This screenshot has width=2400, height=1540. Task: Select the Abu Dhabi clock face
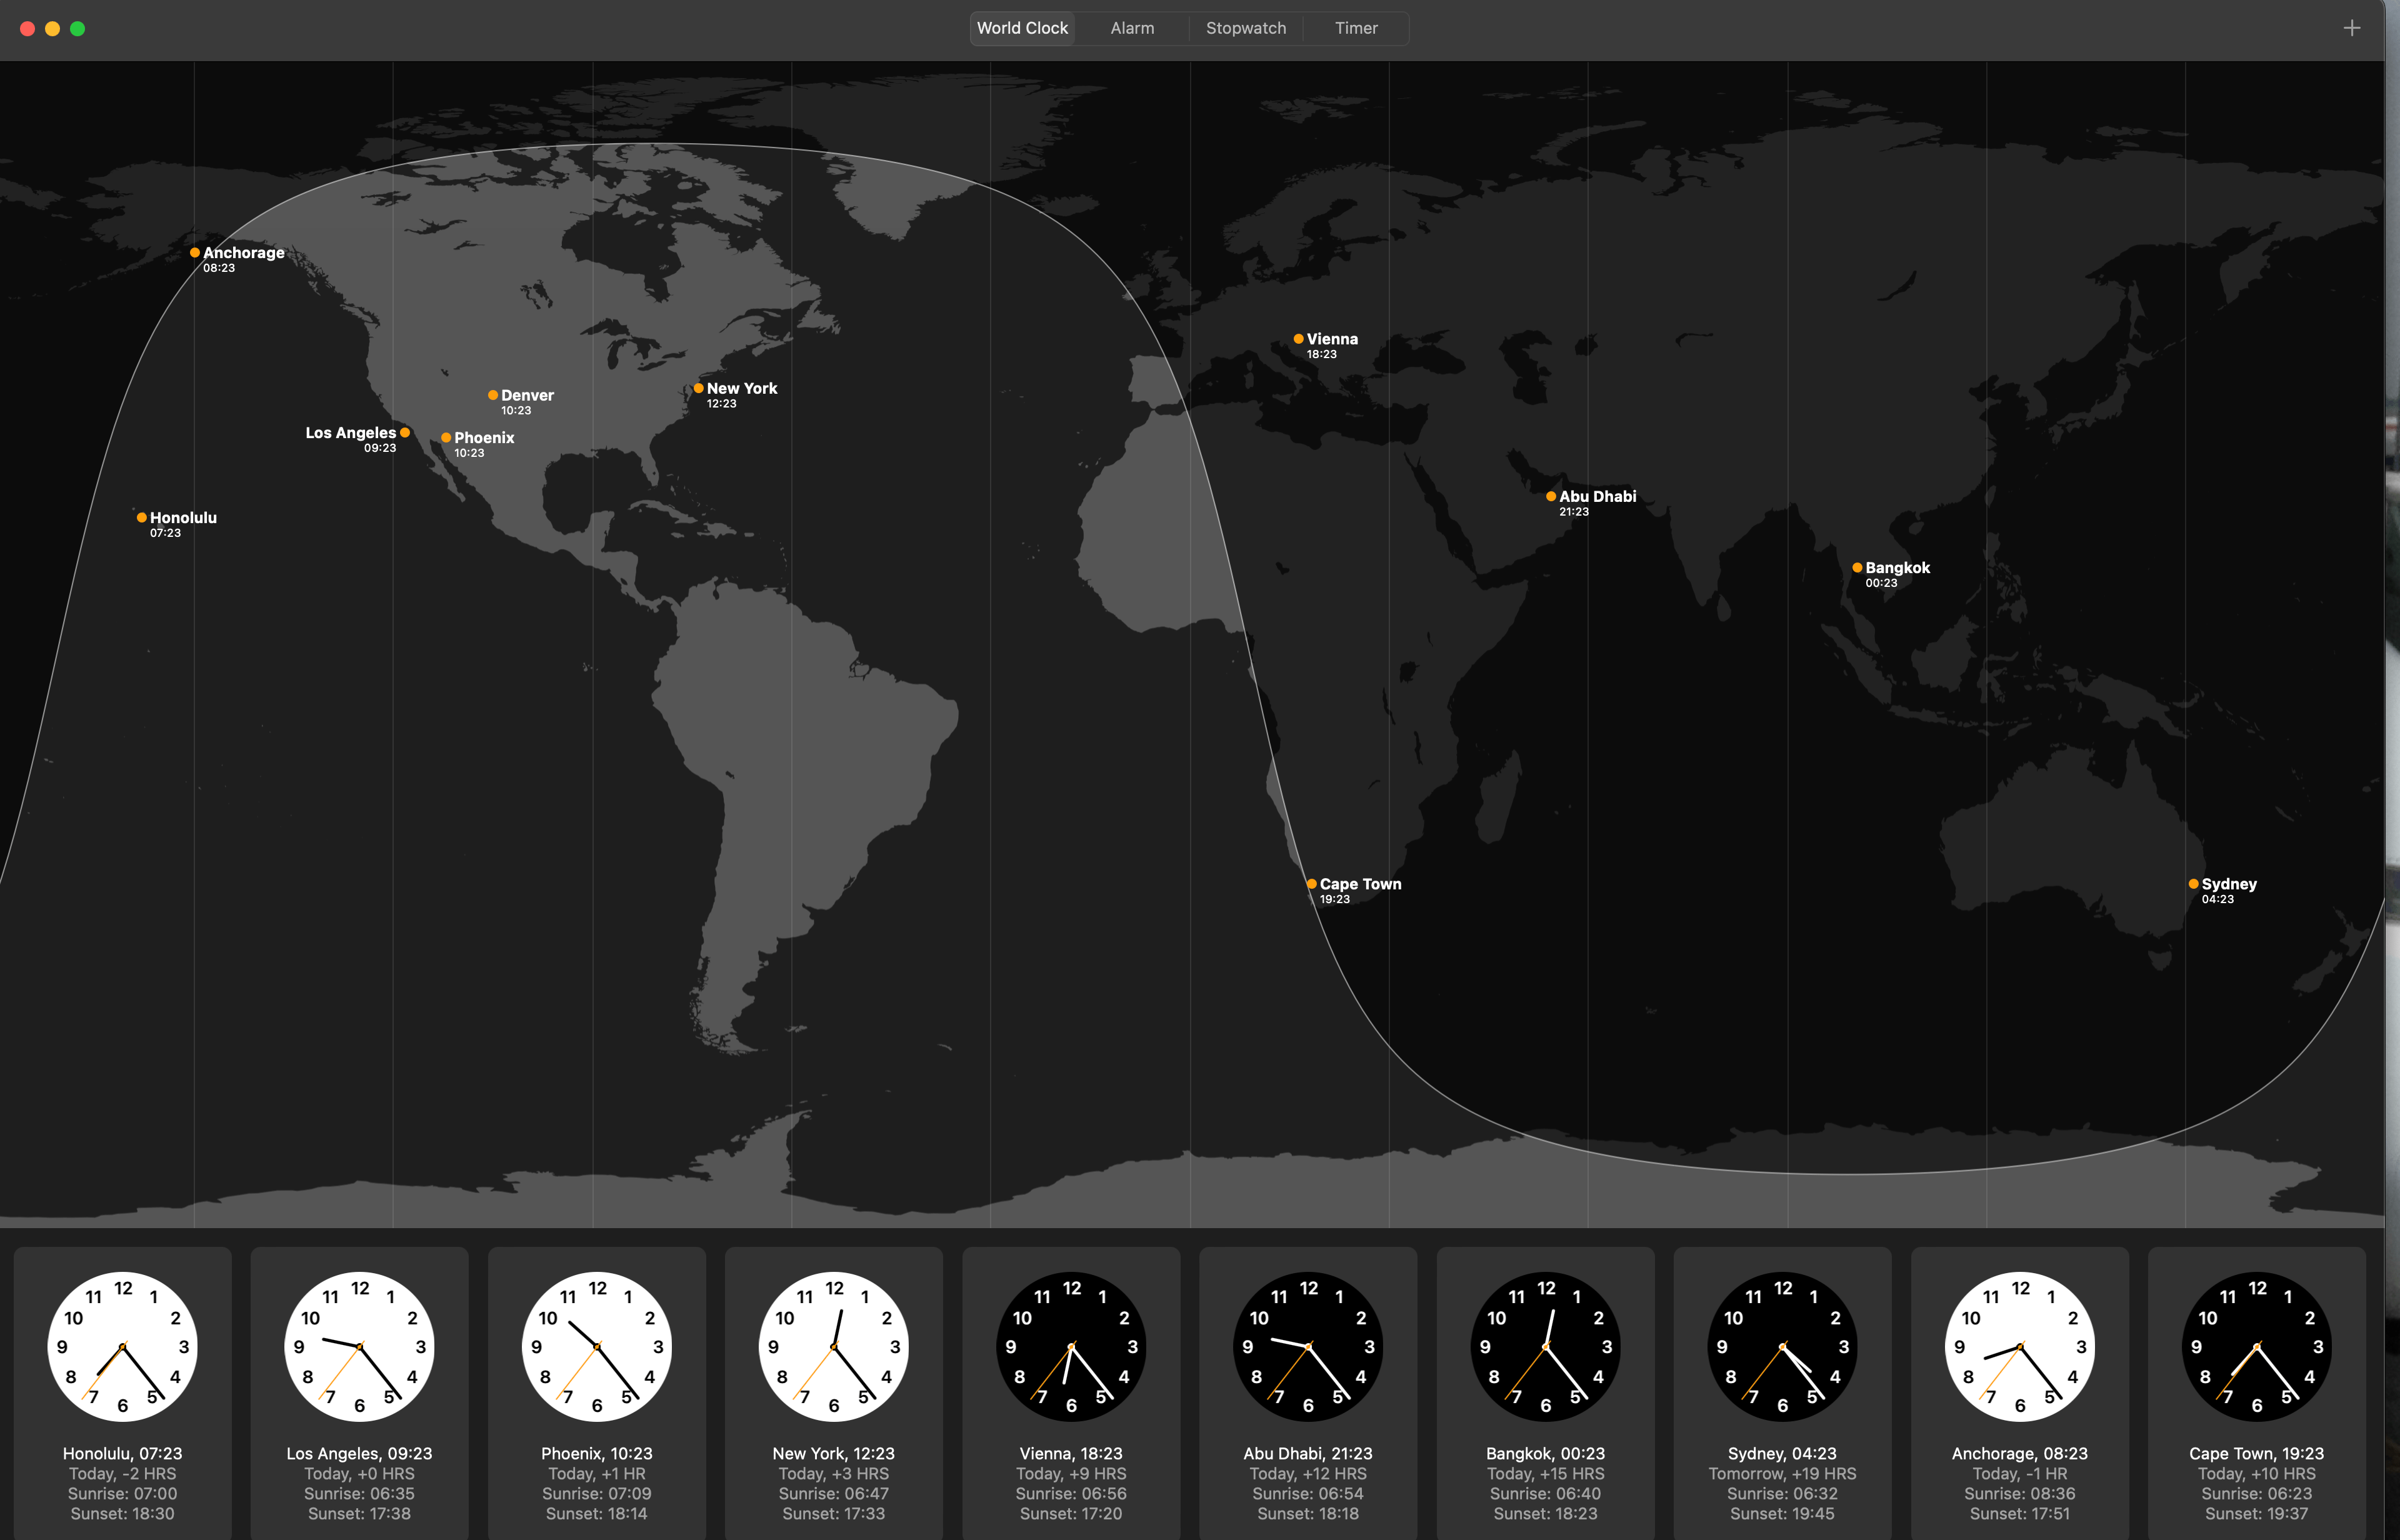1307,1347
